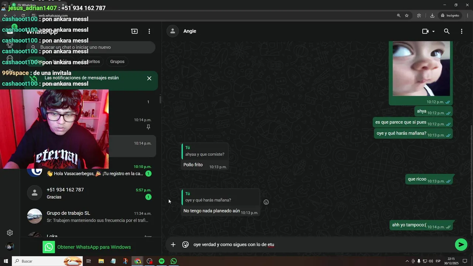Open the WhatsApp taskbar app icon

point(174,261)
